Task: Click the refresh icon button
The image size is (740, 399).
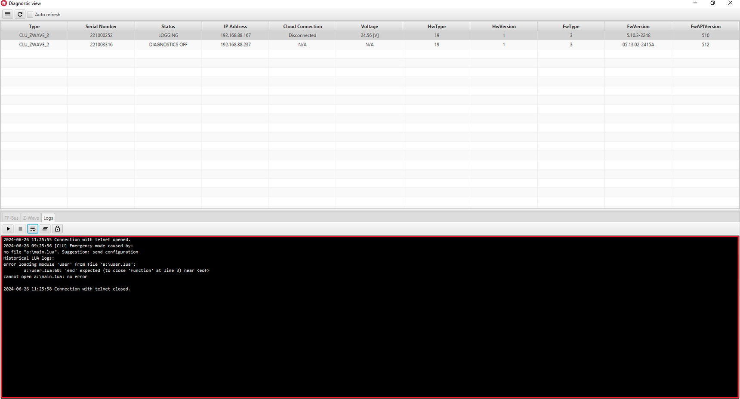Action: coord(20,14)
